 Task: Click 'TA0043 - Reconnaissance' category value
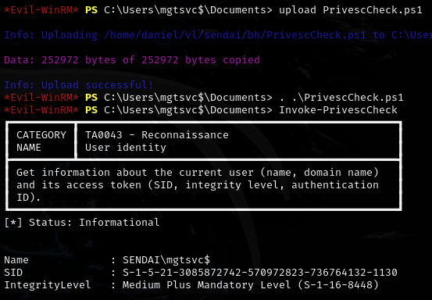[x=157, y=135]
